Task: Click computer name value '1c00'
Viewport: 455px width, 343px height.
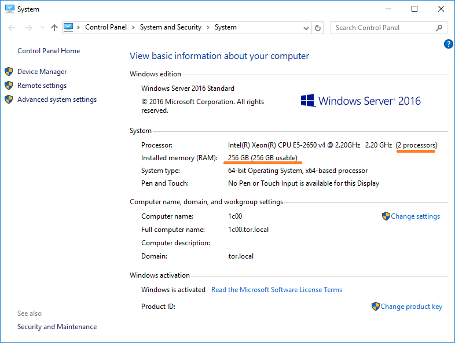Action: coord(235,216)
